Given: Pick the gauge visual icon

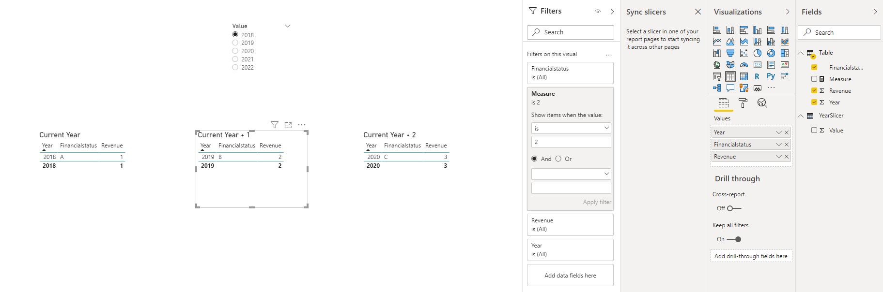Looking at the screenshot, I should click(x=744, y=65).
